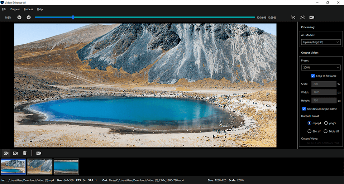Open the Process menu
344x184 pixels.
28,9
